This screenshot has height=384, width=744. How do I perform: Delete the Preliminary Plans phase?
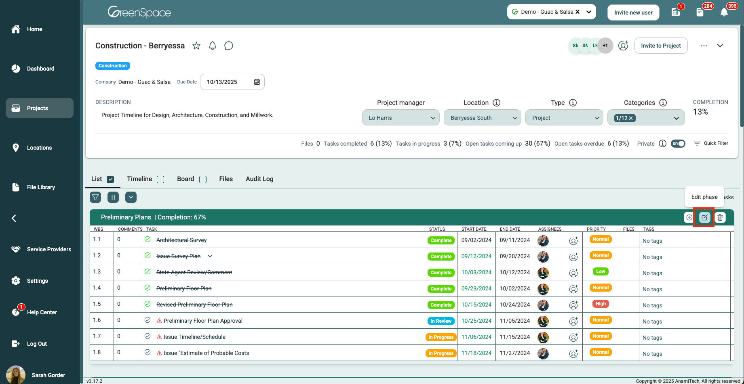click(x=720, y=217)
